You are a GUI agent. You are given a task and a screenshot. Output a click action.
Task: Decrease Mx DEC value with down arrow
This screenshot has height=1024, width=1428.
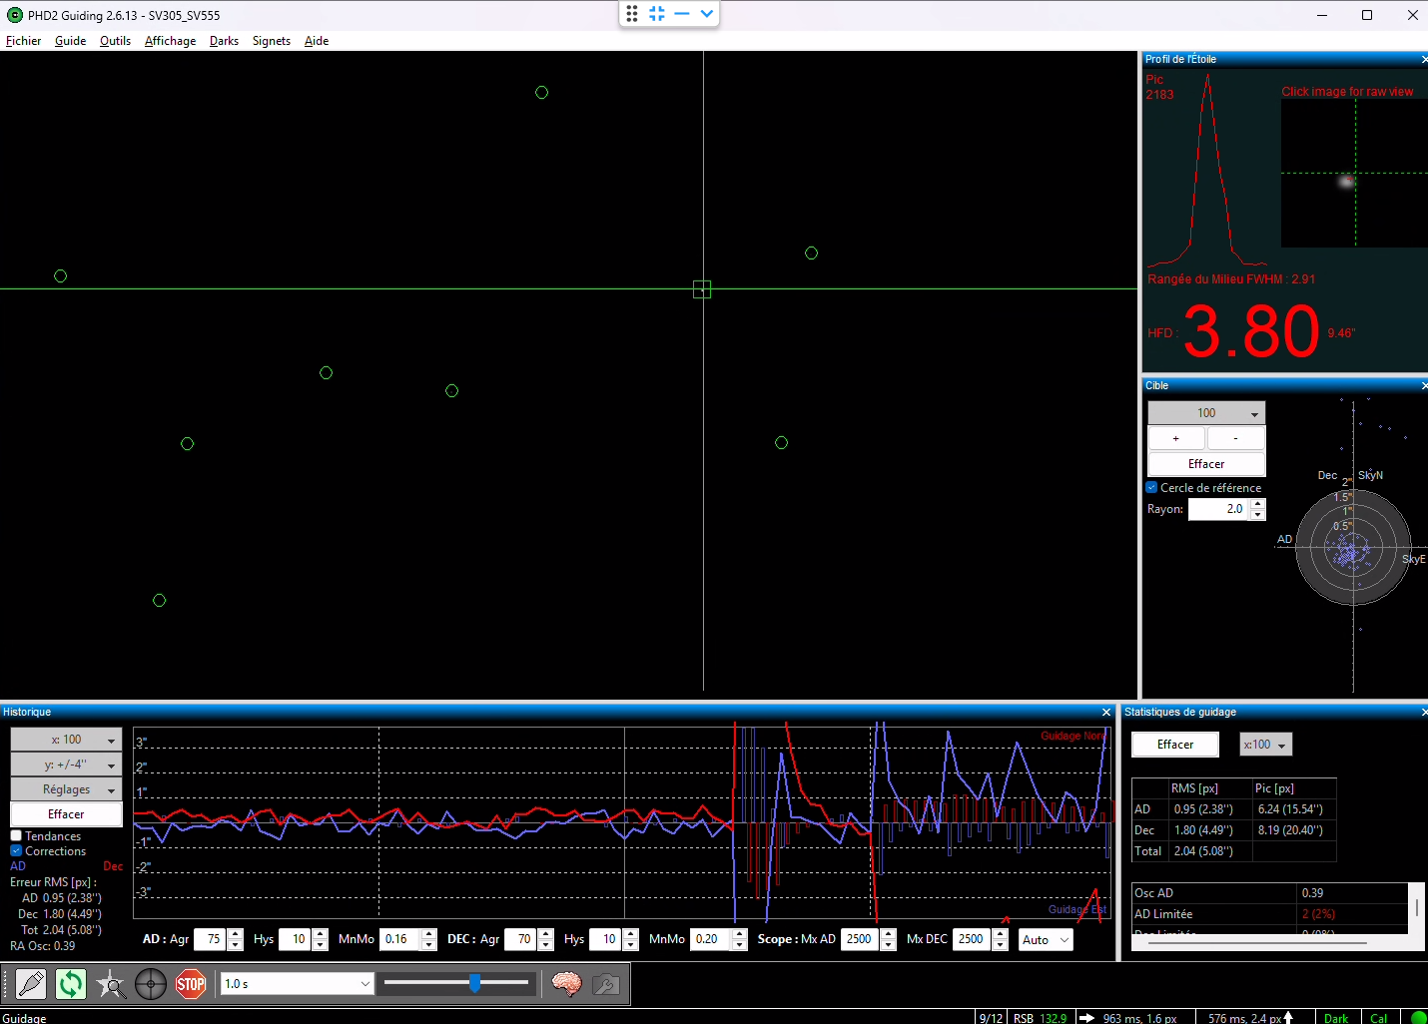[x=1001, y=945]
